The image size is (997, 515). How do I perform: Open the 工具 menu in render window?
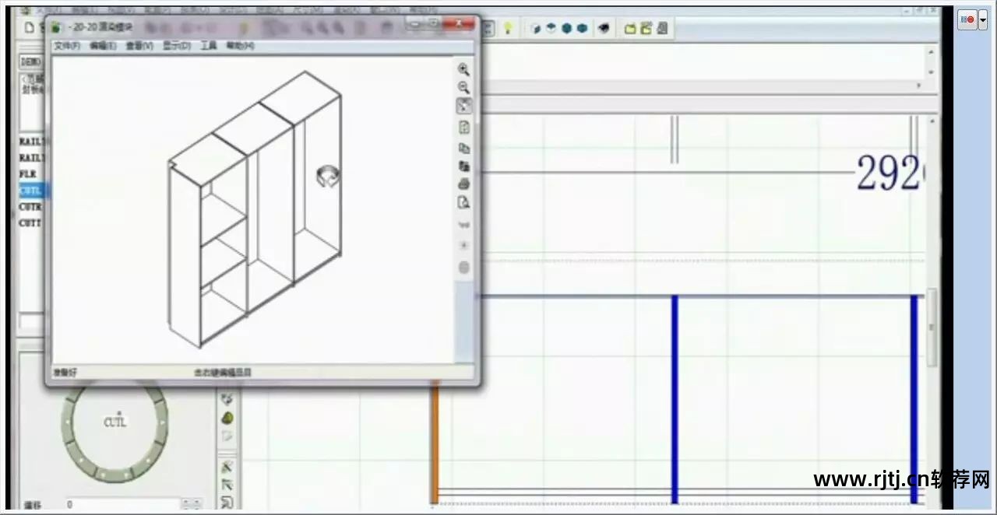tap(209, 46)
